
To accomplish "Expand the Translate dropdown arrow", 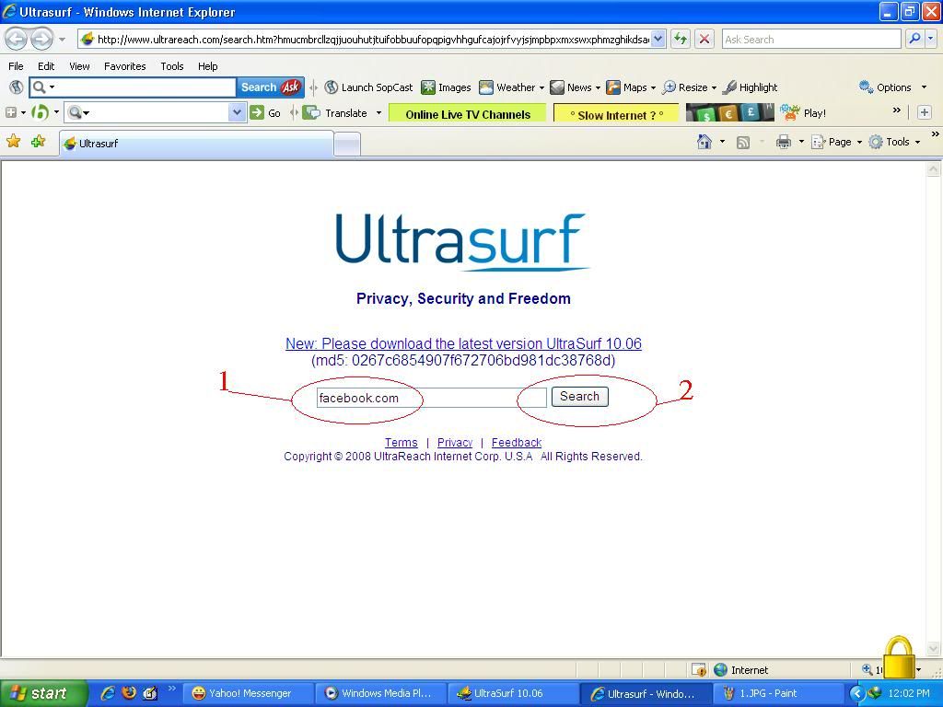I will (378, 113).
